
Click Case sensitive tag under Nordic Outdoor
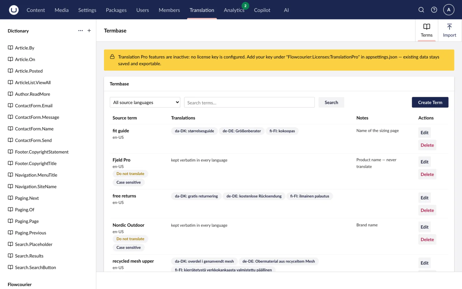[128, 247]
